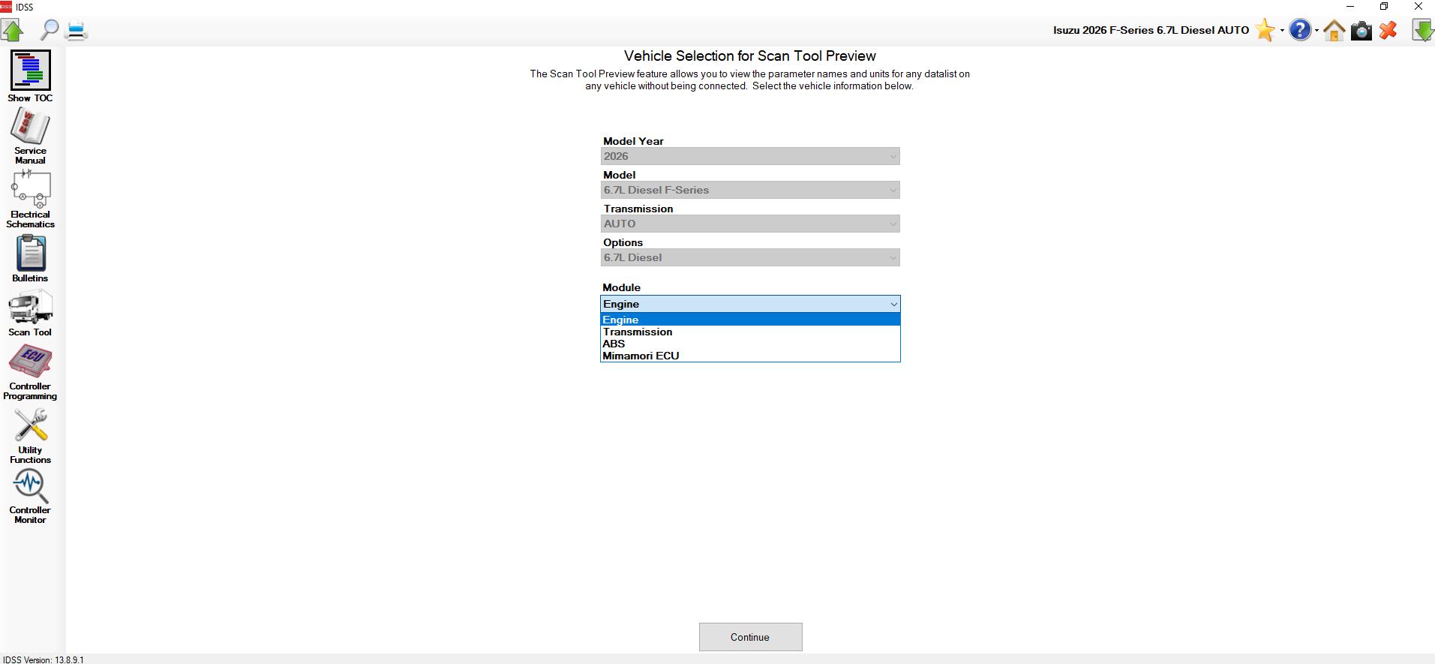Open Controller Monitor
Image resolution: width=1435 pixels, height=664 pixels.
[x=30, y=497]
